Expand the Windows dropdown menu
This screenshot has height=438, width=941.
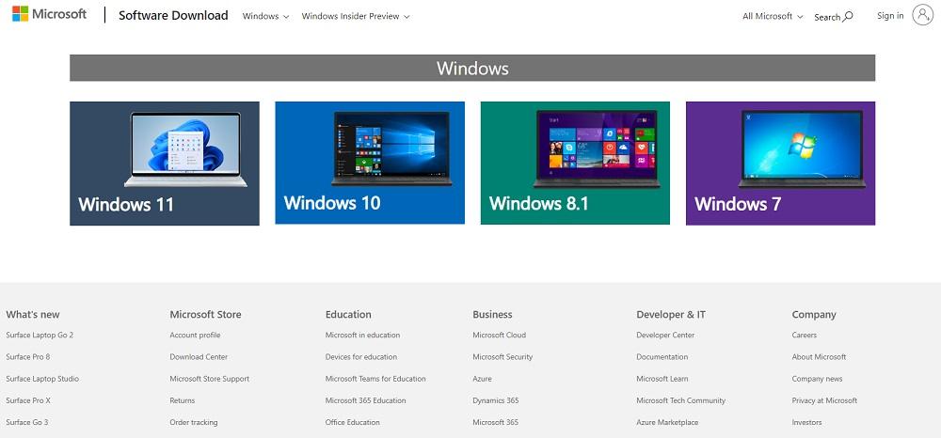[265, 16]
